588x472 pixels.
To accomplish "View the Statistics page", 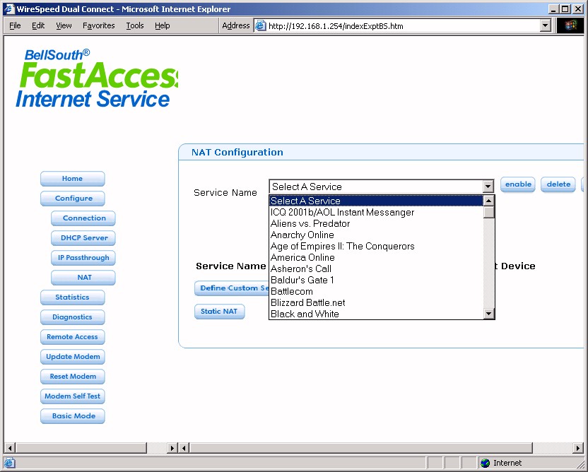I will (x=72, y=297).
